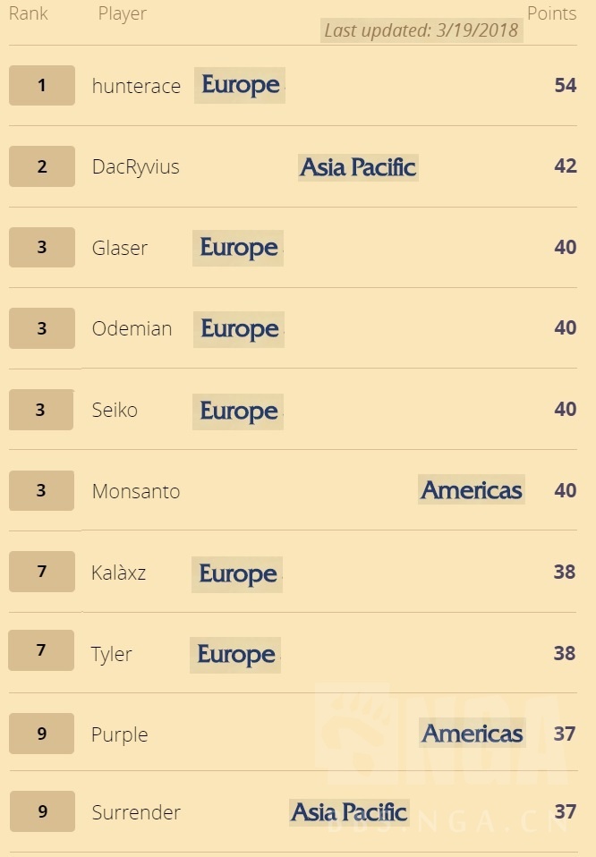Open the Purple player entry

tap(119, 735)
